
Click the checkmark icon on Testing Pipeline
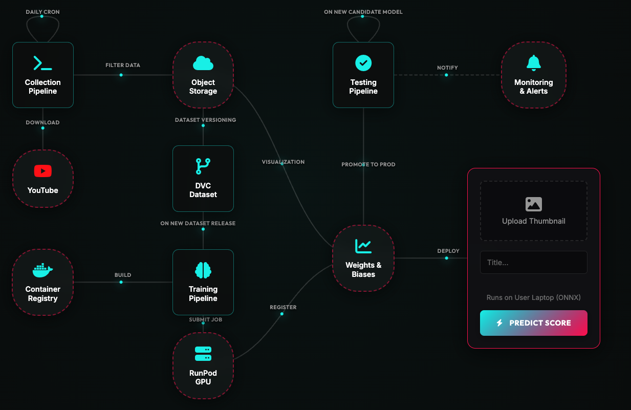click(363, 62)
